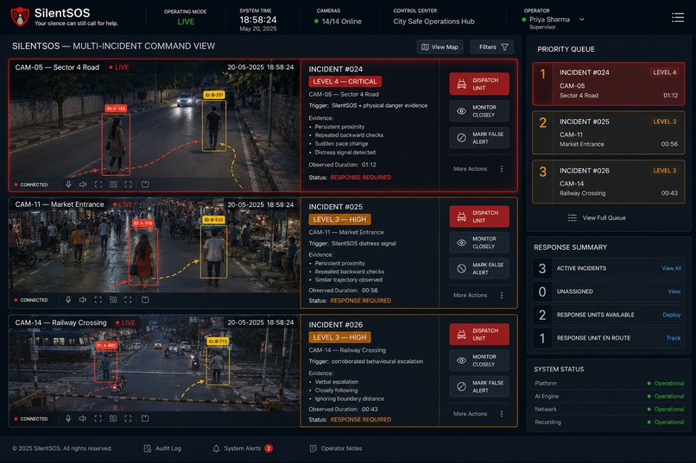Open the hamburger menu at top right
The image size is (696, 463).
[x=677, y=17]
